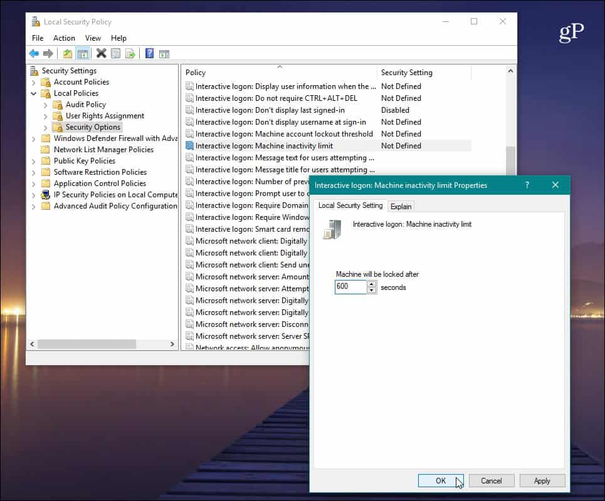
Task: Select Interactive logon: Display user information policy
Action: [285, 86]
